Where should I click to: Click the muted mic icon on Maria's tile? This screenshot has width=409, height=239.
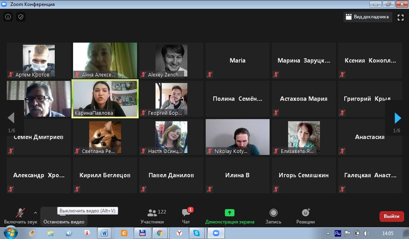(x=210, y=75)
